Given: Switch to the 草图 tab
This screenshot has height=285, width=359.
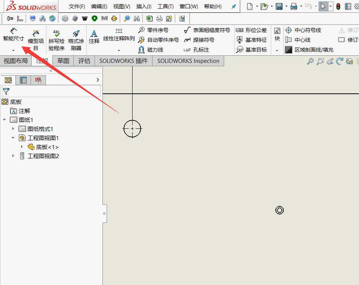Looking at the screenshot, I should [63, 61].
